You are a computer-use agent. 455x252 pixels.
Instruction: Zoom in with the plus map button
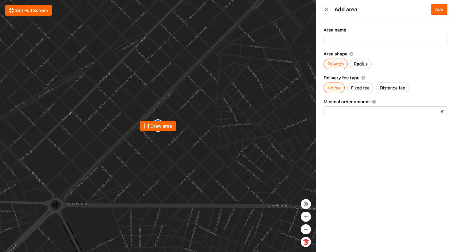point(306,217)
